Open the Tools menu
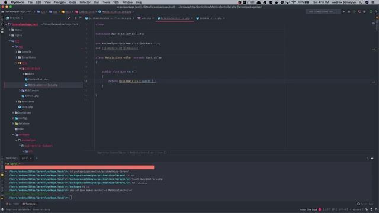 tap(106, 2)
